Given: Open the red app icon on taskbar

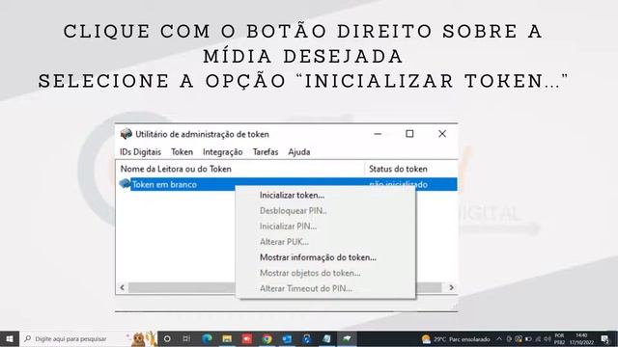Looking at the screenshot, I should [x=247, y=338].
